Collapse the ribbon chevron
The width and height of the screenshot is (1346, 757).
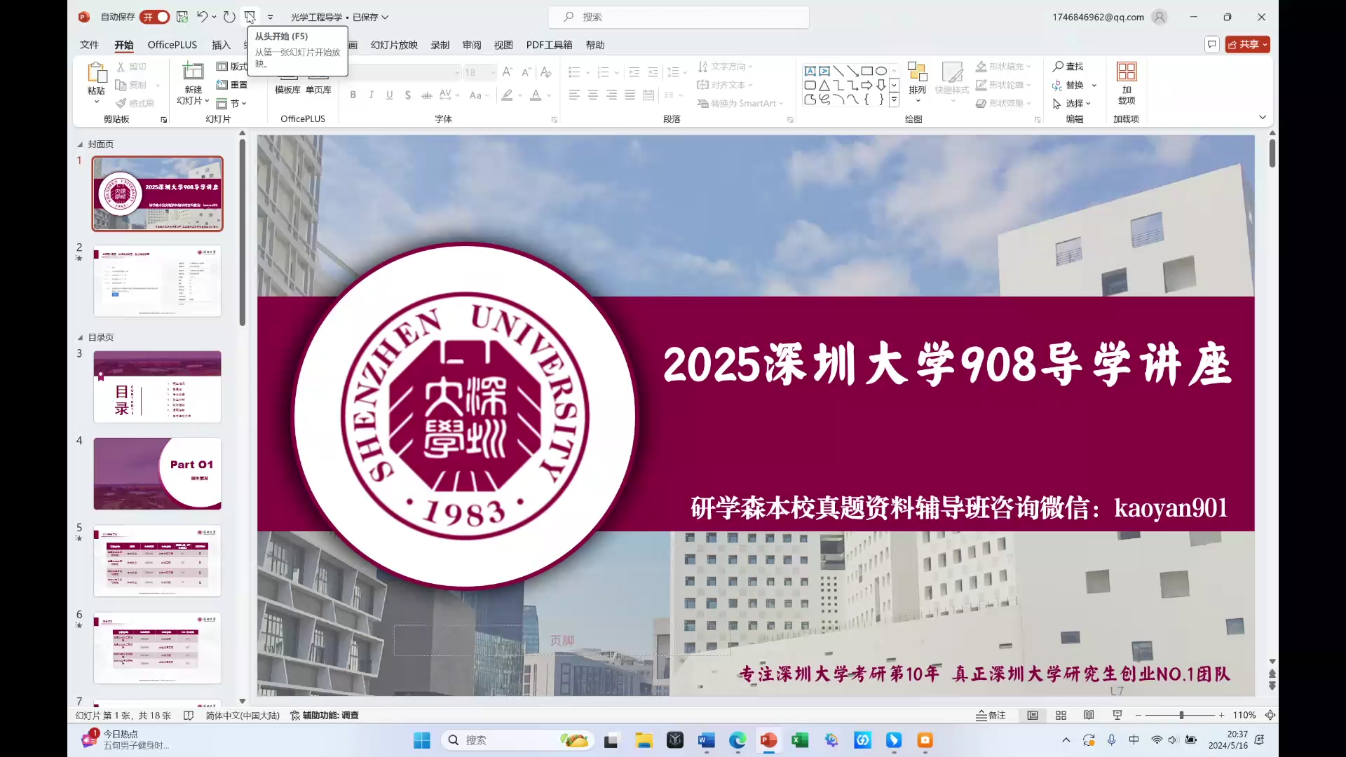click(x=1263, y=118)
